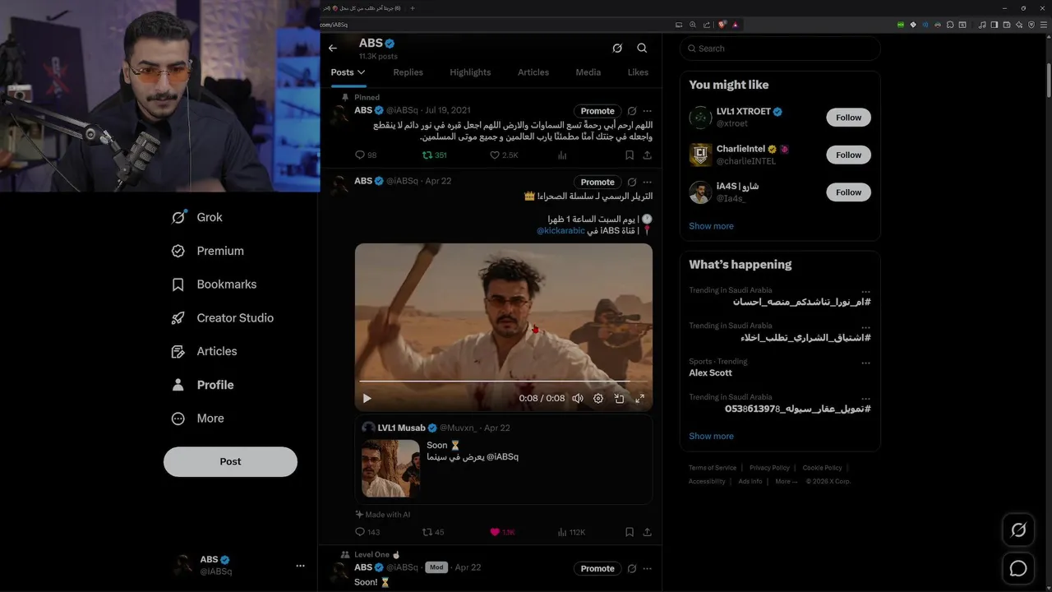Open Grok actions on the trailer post

[x=632, y=182]
